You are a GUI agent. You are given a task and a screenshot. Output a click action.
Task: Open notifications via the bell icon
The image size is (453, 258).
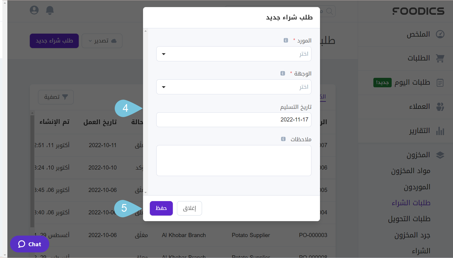pos(50,10)
